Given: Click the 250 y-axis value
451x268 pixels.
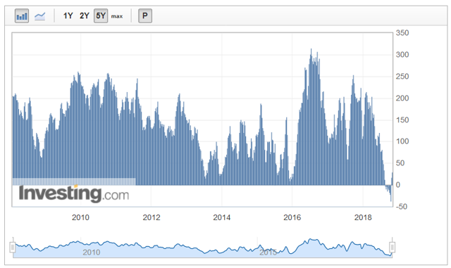Looking at the screenshot, I should click(402, 77).
